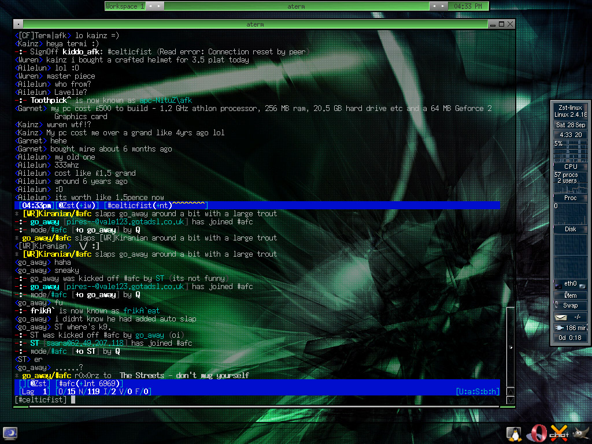Click the battery plug icon in monitor
The width and height of the screenshot is (592, 444).
coord(559,328)
